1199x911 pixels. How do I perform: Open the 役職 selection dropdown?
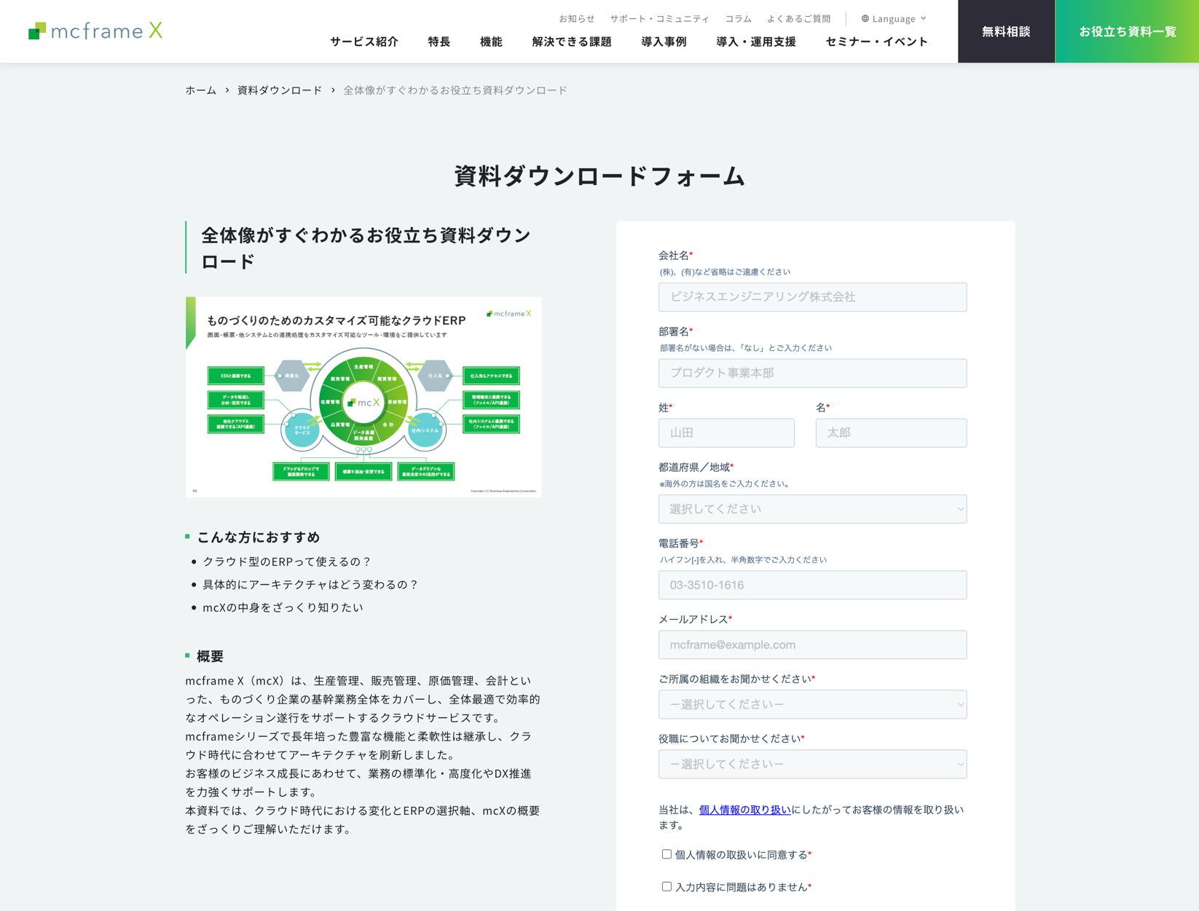pos(812,764)
